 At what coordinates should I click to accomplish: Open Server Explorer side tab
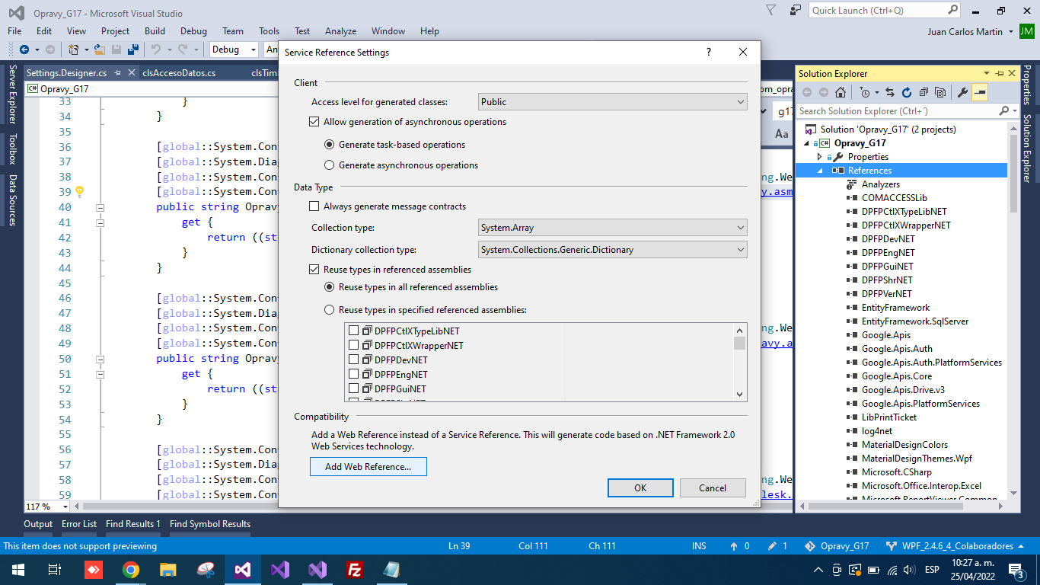12,96
